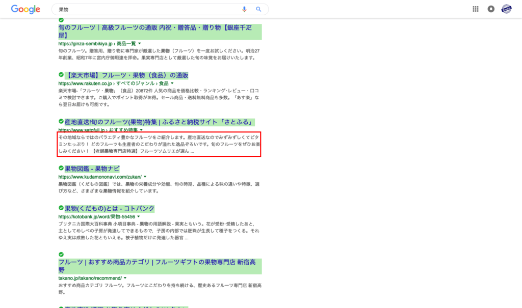Click green check icon beside 楽天市場 result
Viewport: 522px width, 308px height.
pos(61,74)
